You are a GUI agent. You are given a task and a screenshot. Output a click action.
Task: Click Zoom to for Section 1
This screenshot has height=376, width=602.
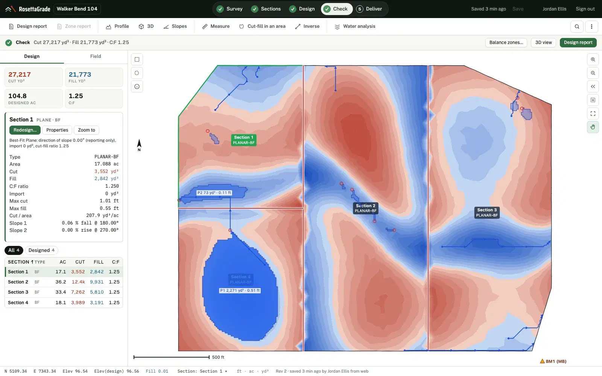[87, 130]
